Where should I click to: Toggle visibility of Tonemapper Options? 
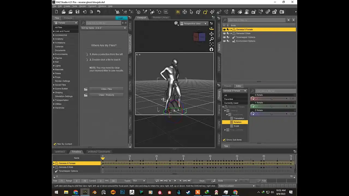click(x=224, y=37)
